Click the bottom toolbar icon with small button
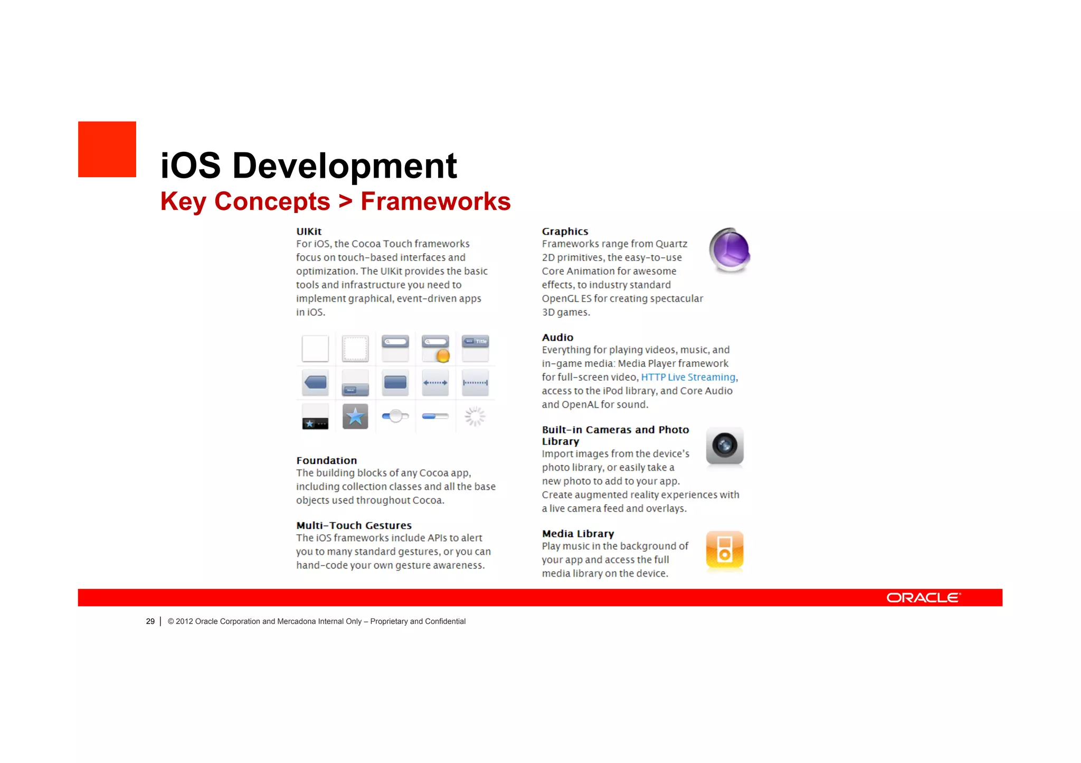 point(355,383)
